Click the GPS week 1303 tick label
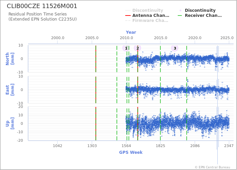Image resolution: width=237 pixels, height=170 pixels. point(92,146)
